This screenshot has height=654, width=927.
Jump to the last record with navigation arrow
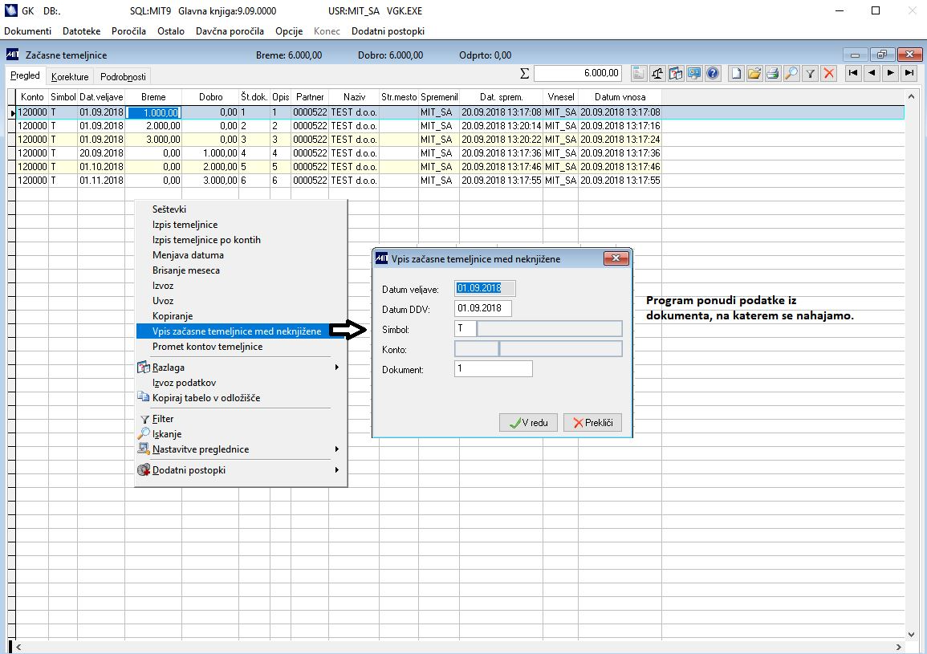pos(909,73)
